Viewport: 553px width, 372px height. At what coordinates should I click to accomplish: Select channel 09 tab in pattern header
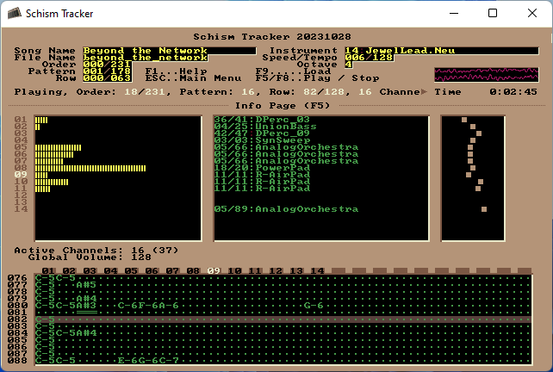[x=214, y=270]
